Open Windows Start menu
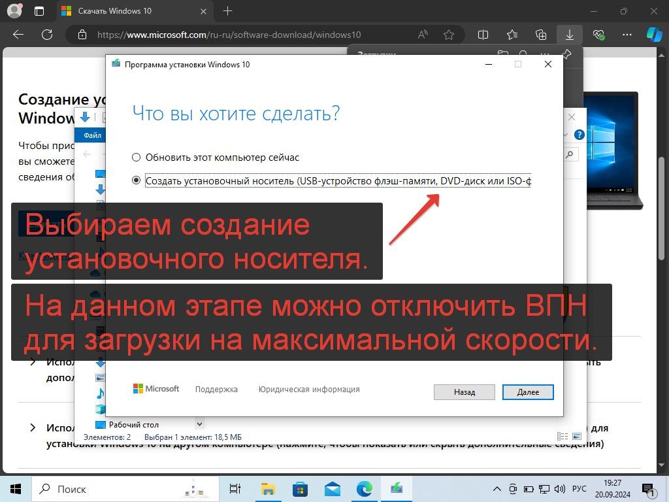This screenshot has width=669, height=502. pos(16,489)
